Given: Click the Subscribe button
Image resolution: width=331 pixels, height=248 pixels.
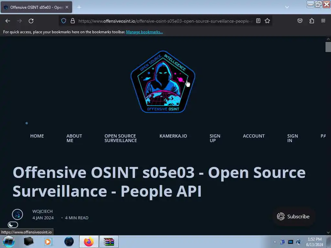Looking at the screenshot, I should (294, 216).
